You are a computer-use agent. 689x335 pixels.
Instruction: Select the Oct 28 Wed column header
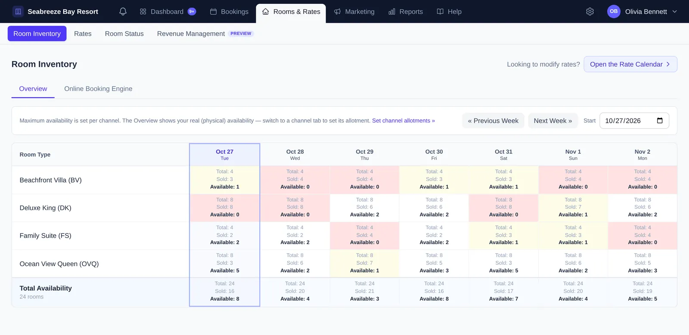coord(295,155)
